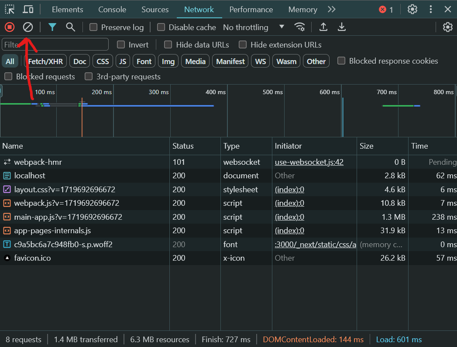Clear the network log

coord(28,27)
